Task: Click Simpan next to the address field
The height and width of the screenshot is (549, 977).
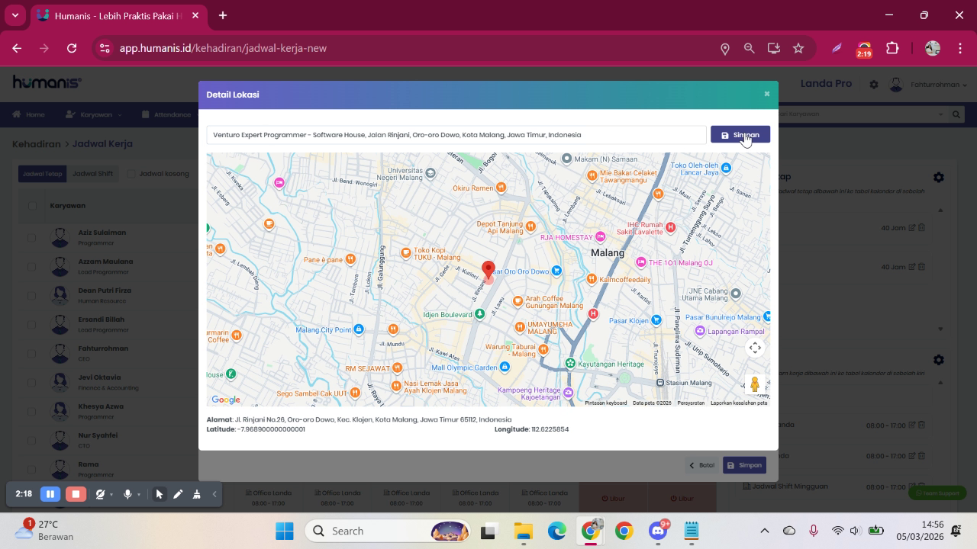Action: tap(740, 135)
